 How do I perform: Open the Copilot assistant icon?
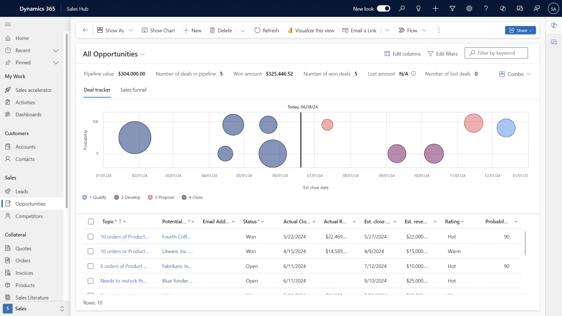(x=503, y=8)
